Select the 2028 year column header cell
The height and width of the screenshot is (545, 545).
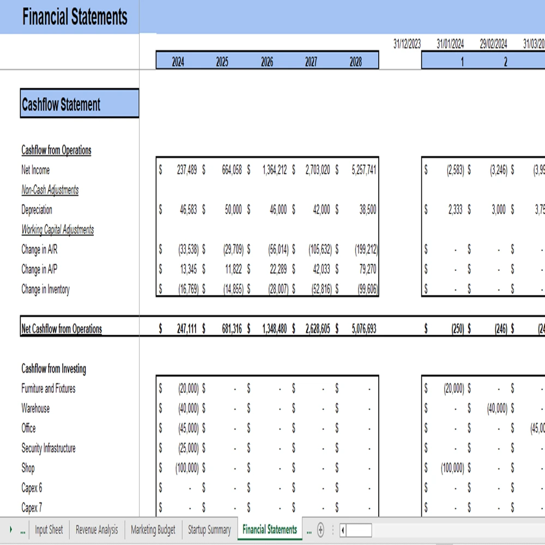355,62
